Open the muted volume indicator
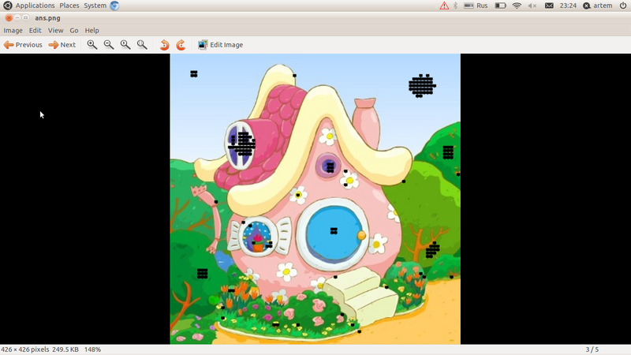This screenshot has height=355, width=631. pos(532,6)
